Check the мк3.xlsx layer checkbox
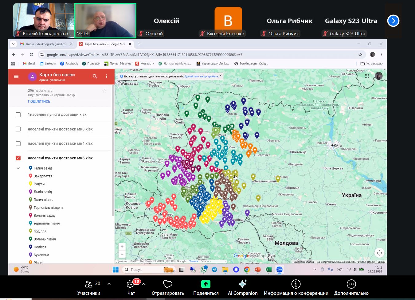 (18, 129)
